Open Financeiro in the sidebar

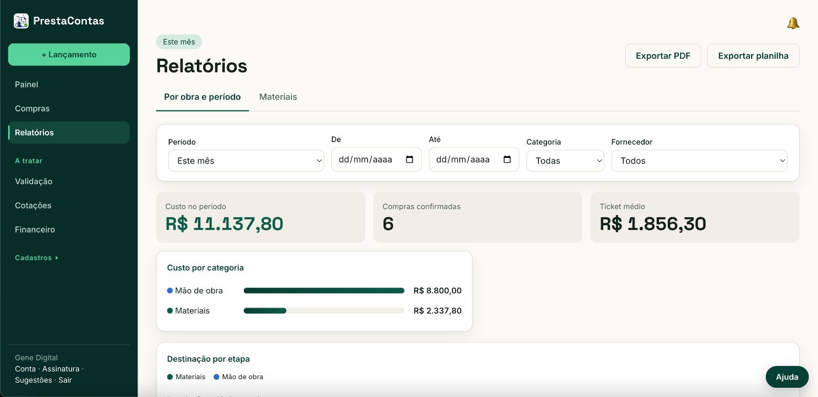[x=69, y=229]
